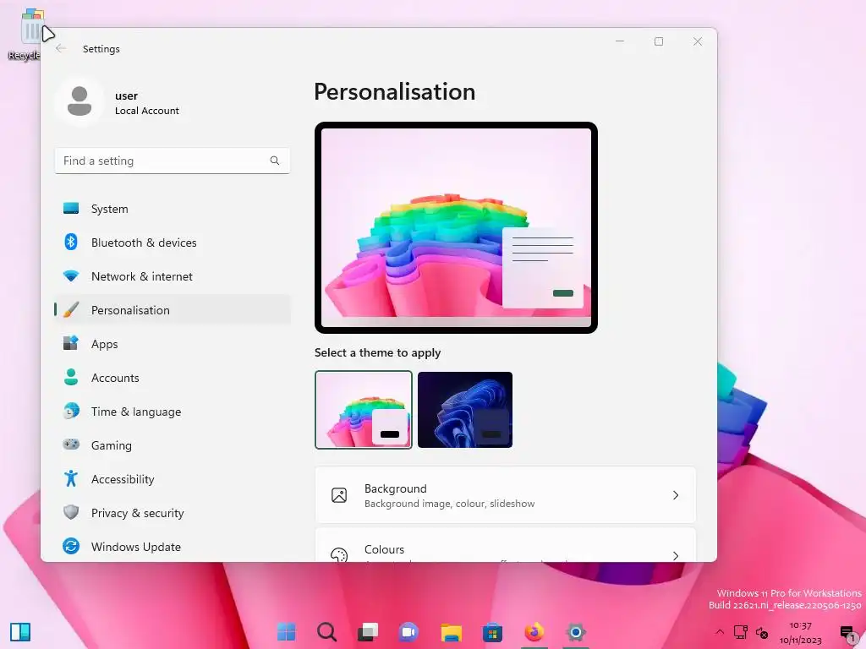This screenshot has height=649, width=866.
Task: Open Task View on the taskbar
Action: click(x=368, y=632)
